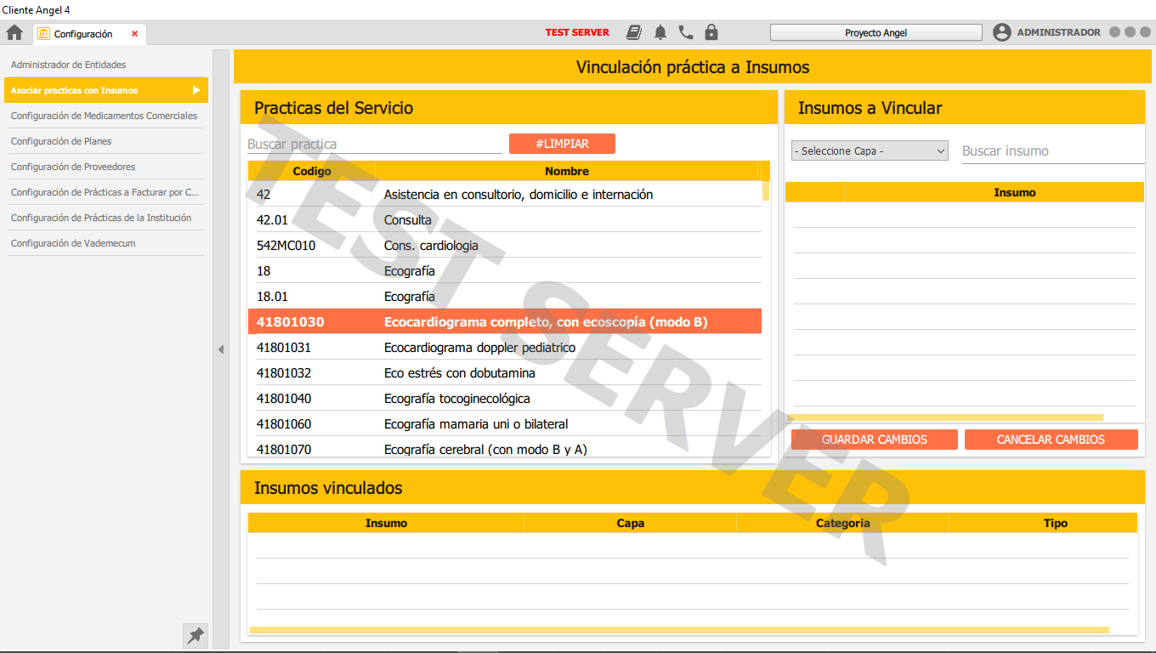Open the ADMINISTRADOR user profile icon
This screenshot has height=653, width=1156.
[x=1002, y=31]
